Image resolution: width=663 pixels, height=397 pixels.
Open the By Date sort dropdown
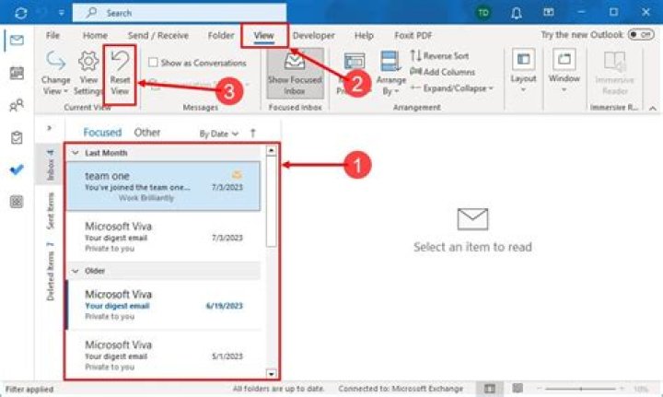[219, 134]
